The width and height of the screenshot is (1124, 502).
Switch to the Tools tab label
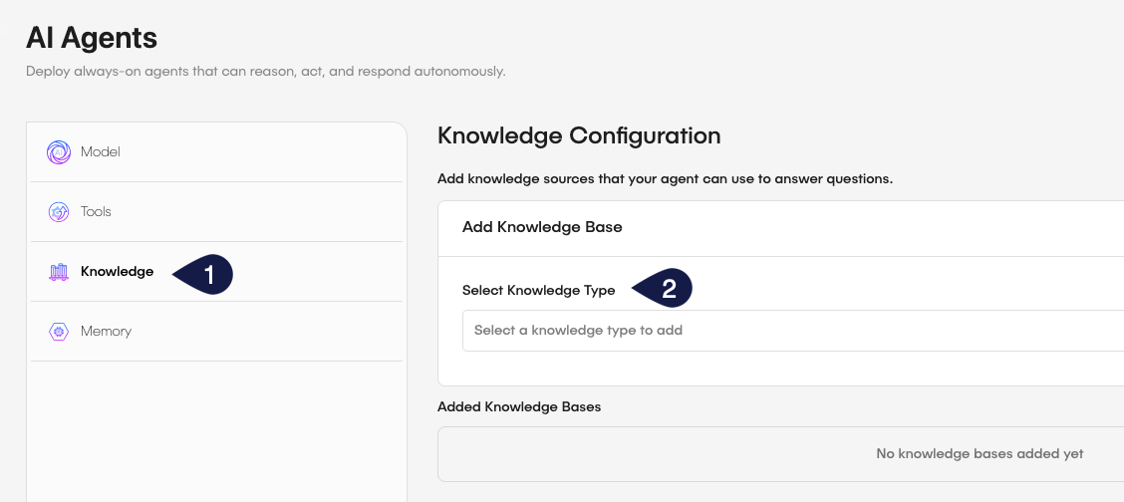96,212
